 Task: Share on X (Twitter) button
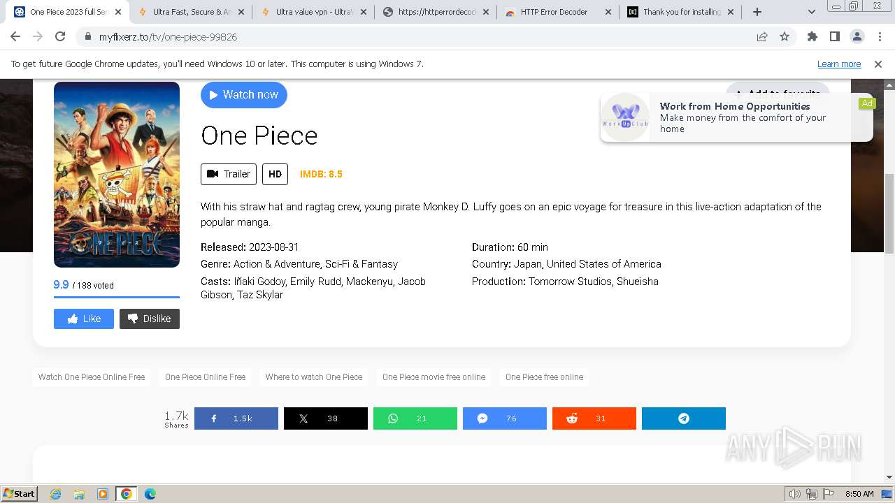(326, 418)
